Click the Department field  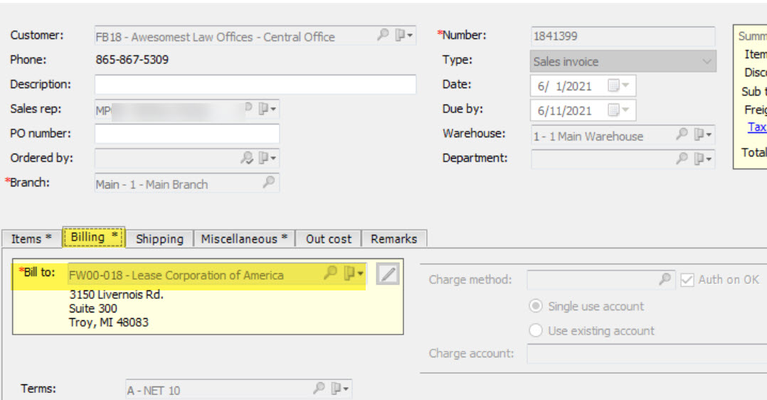(623, 159)
